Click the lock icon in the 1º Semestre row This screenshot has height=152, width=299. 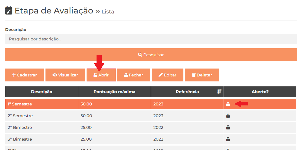point(228,104)
